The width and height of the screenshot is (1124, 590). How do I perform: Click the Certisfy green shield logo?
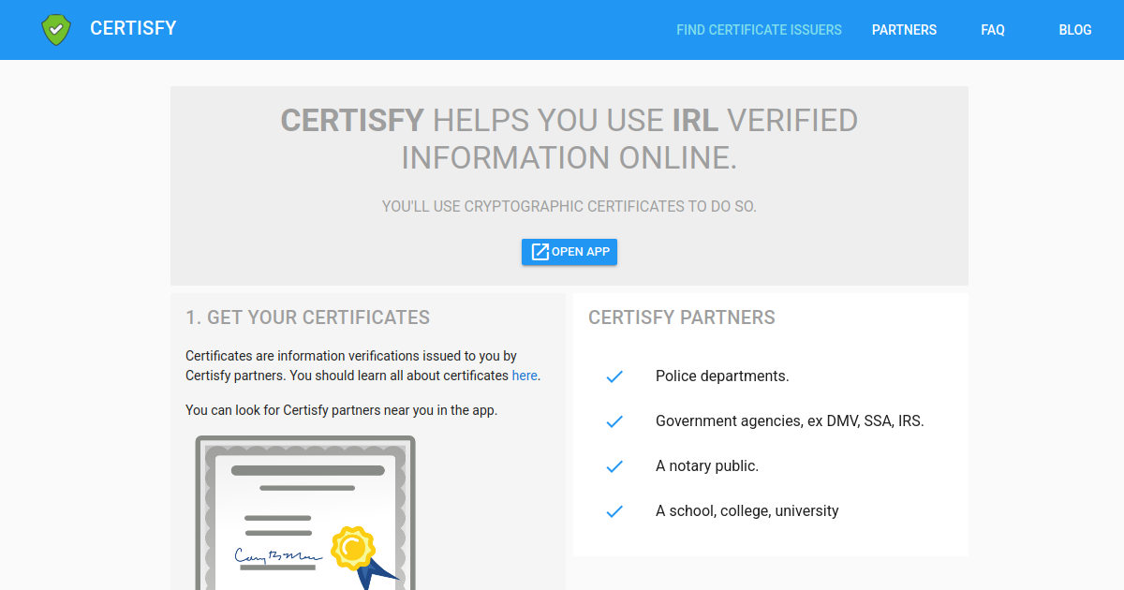[56, 30]
